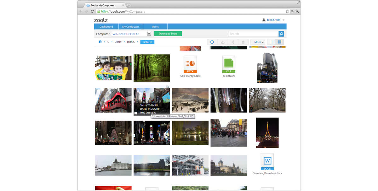Click the refresh icon in the file toolbar
Image resolution: width=378 pixels, height=191 pixels.
point(212,42)
